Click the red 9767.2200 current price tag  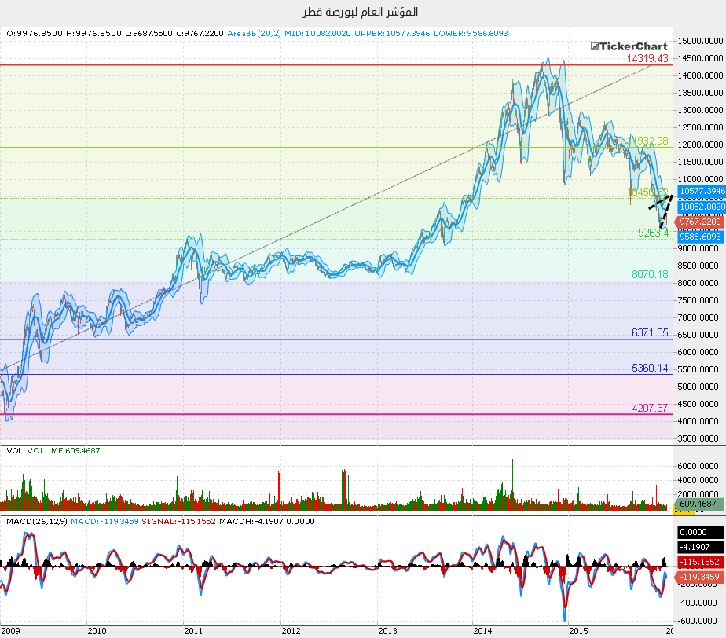point(698,222)
